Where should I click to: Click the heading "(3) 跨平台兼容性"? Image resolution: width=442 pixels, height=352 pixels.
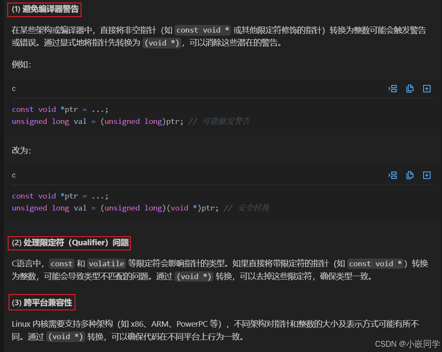(42, 303)
